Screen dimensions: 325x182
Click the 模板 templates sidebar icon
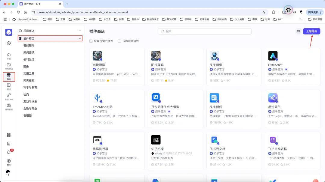click(x=9, y=85)
